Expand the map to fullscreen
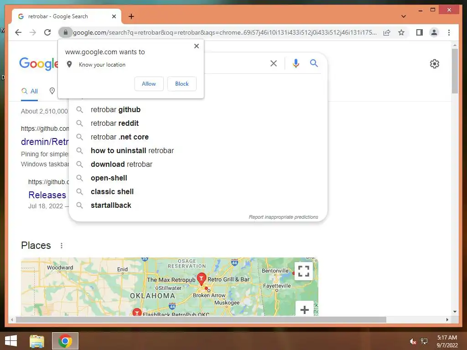The width and height of the screenshot is (467, 350). [303, 271]
